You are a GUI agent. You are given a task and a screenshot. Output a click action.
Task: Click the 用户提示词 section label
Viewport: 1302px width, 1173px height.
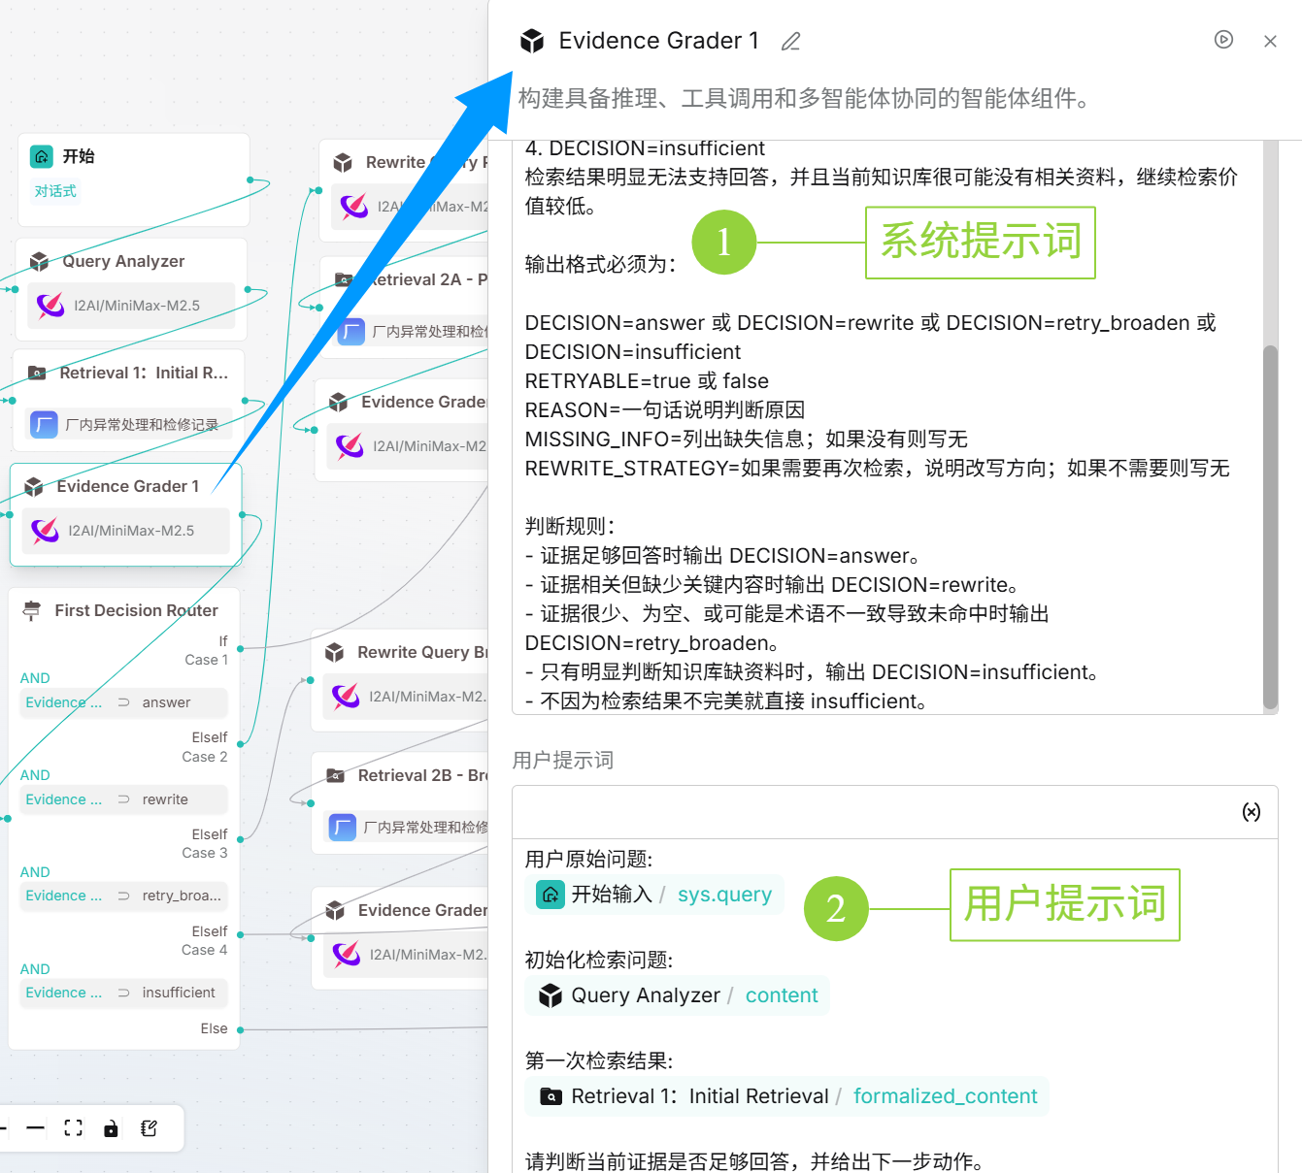563,761
